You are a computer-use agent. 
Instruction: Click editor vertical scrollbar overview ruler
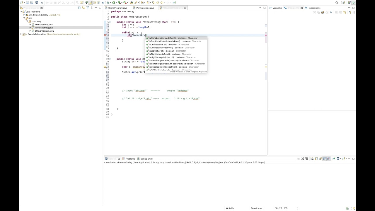point(266,82)
